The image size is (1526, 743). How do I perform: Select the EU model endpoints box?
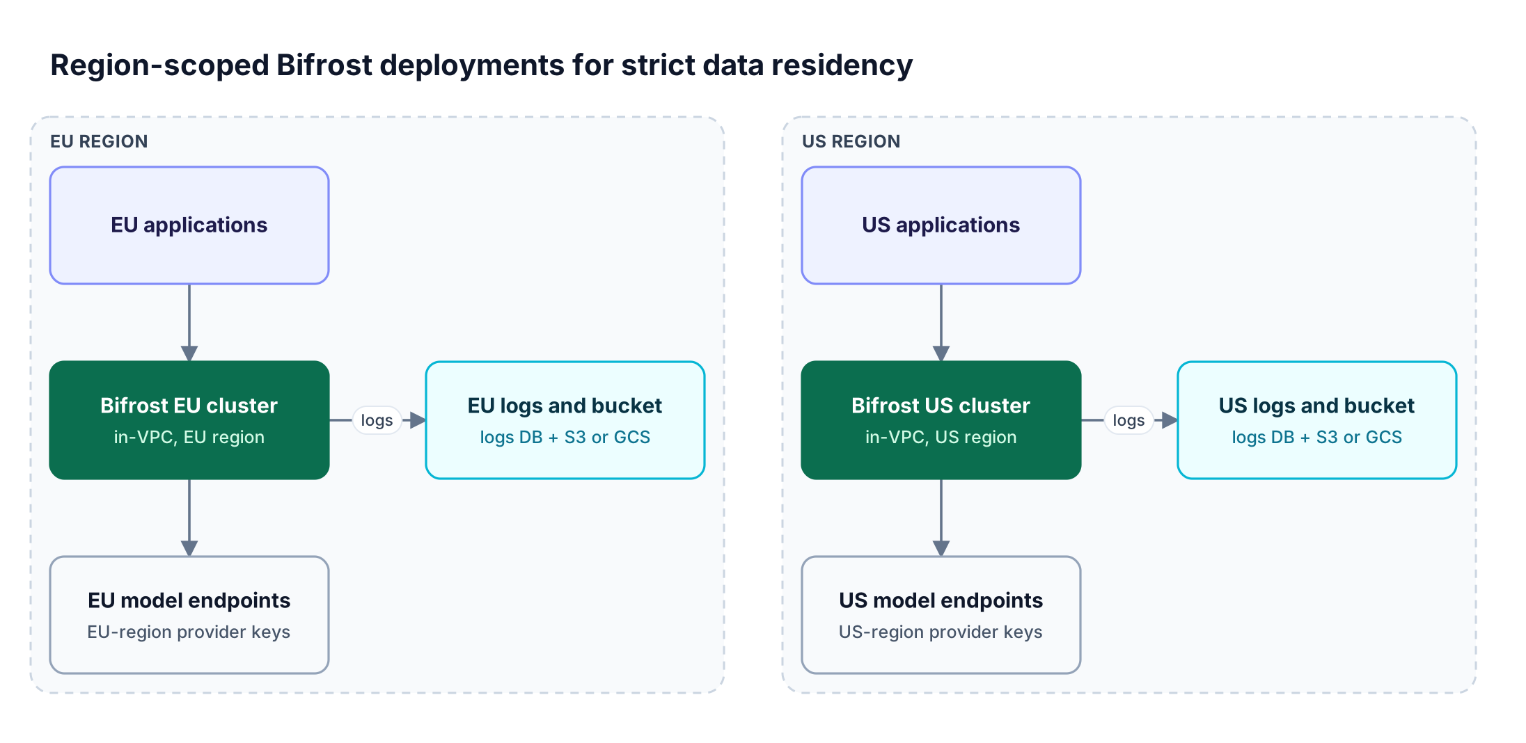click(189, 615)
